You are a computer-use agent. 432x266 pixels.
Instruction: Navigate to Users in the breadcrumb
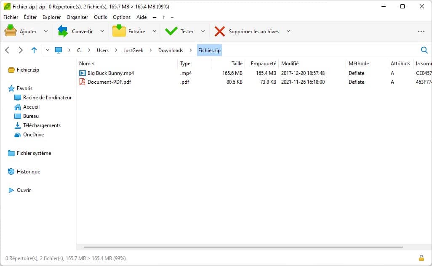tap(102, 51)
